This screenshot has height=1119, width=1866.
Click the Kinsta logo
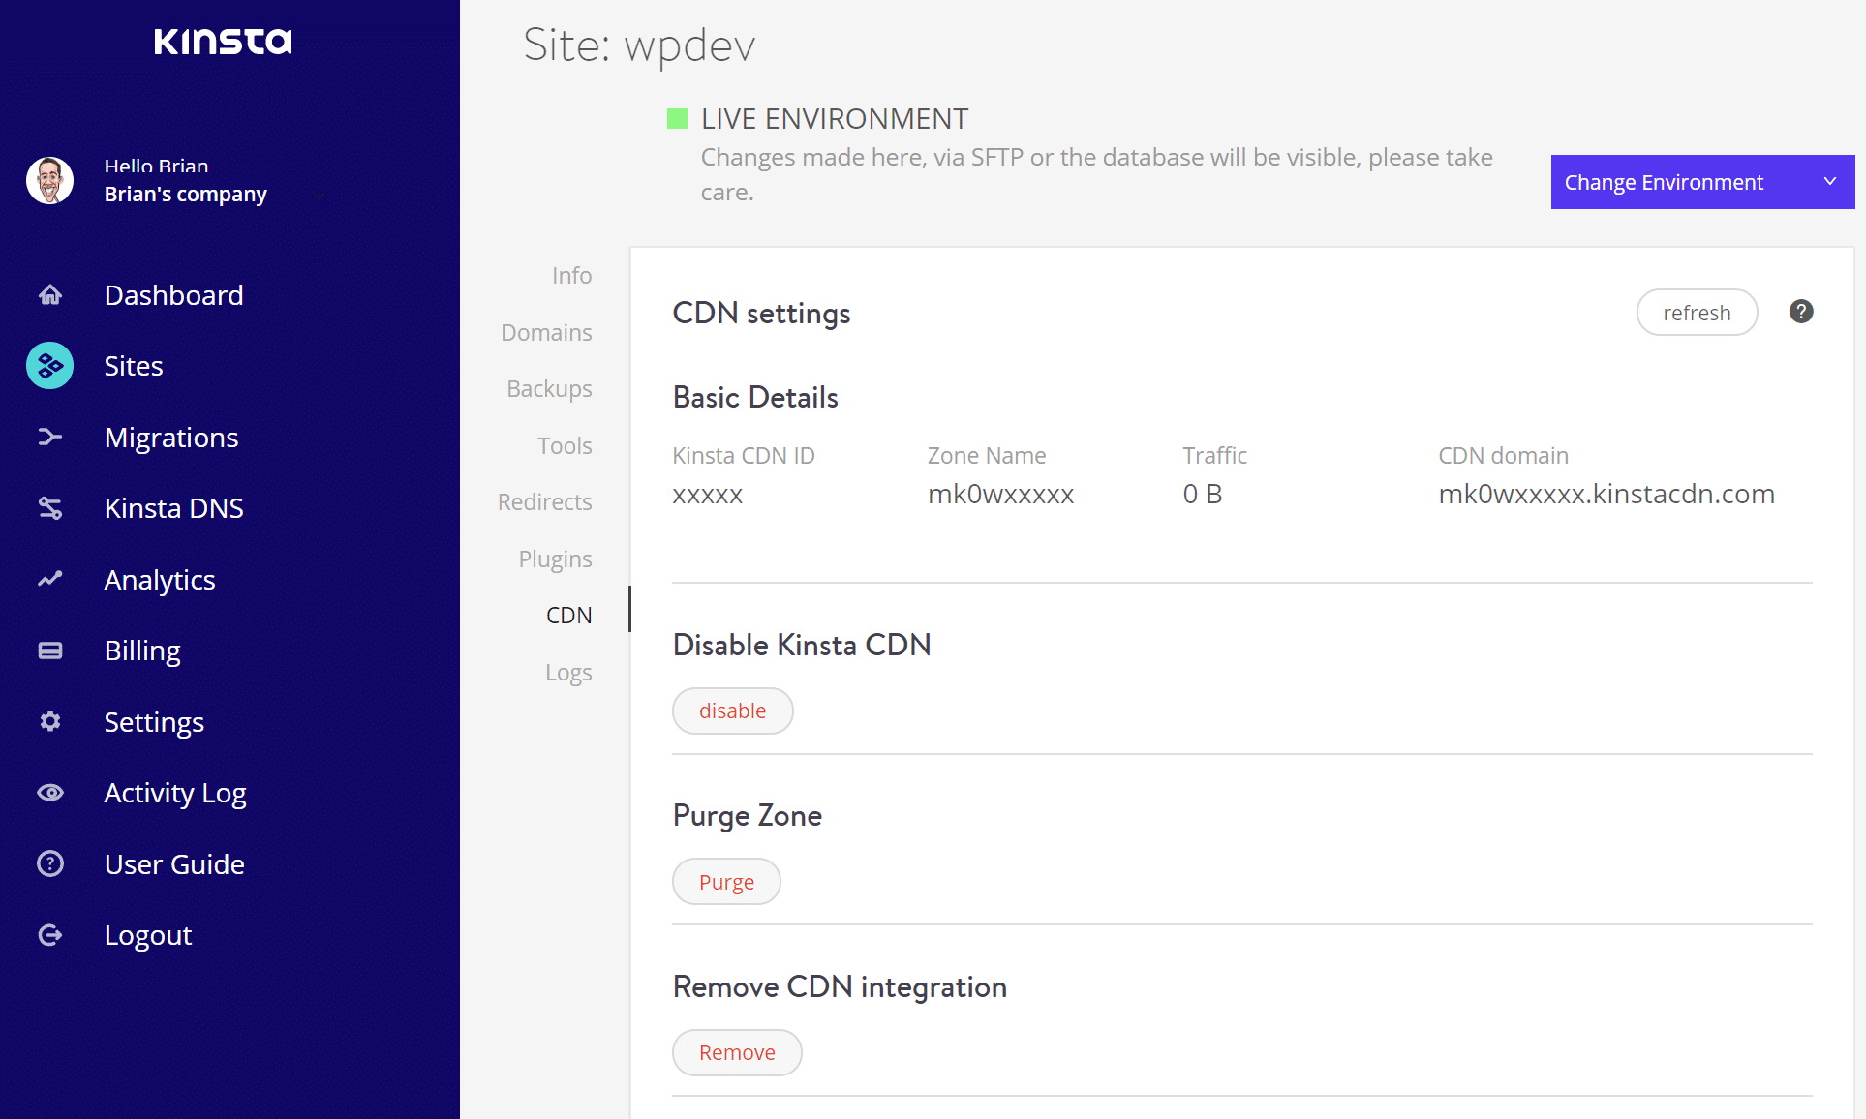pos(223,41)
